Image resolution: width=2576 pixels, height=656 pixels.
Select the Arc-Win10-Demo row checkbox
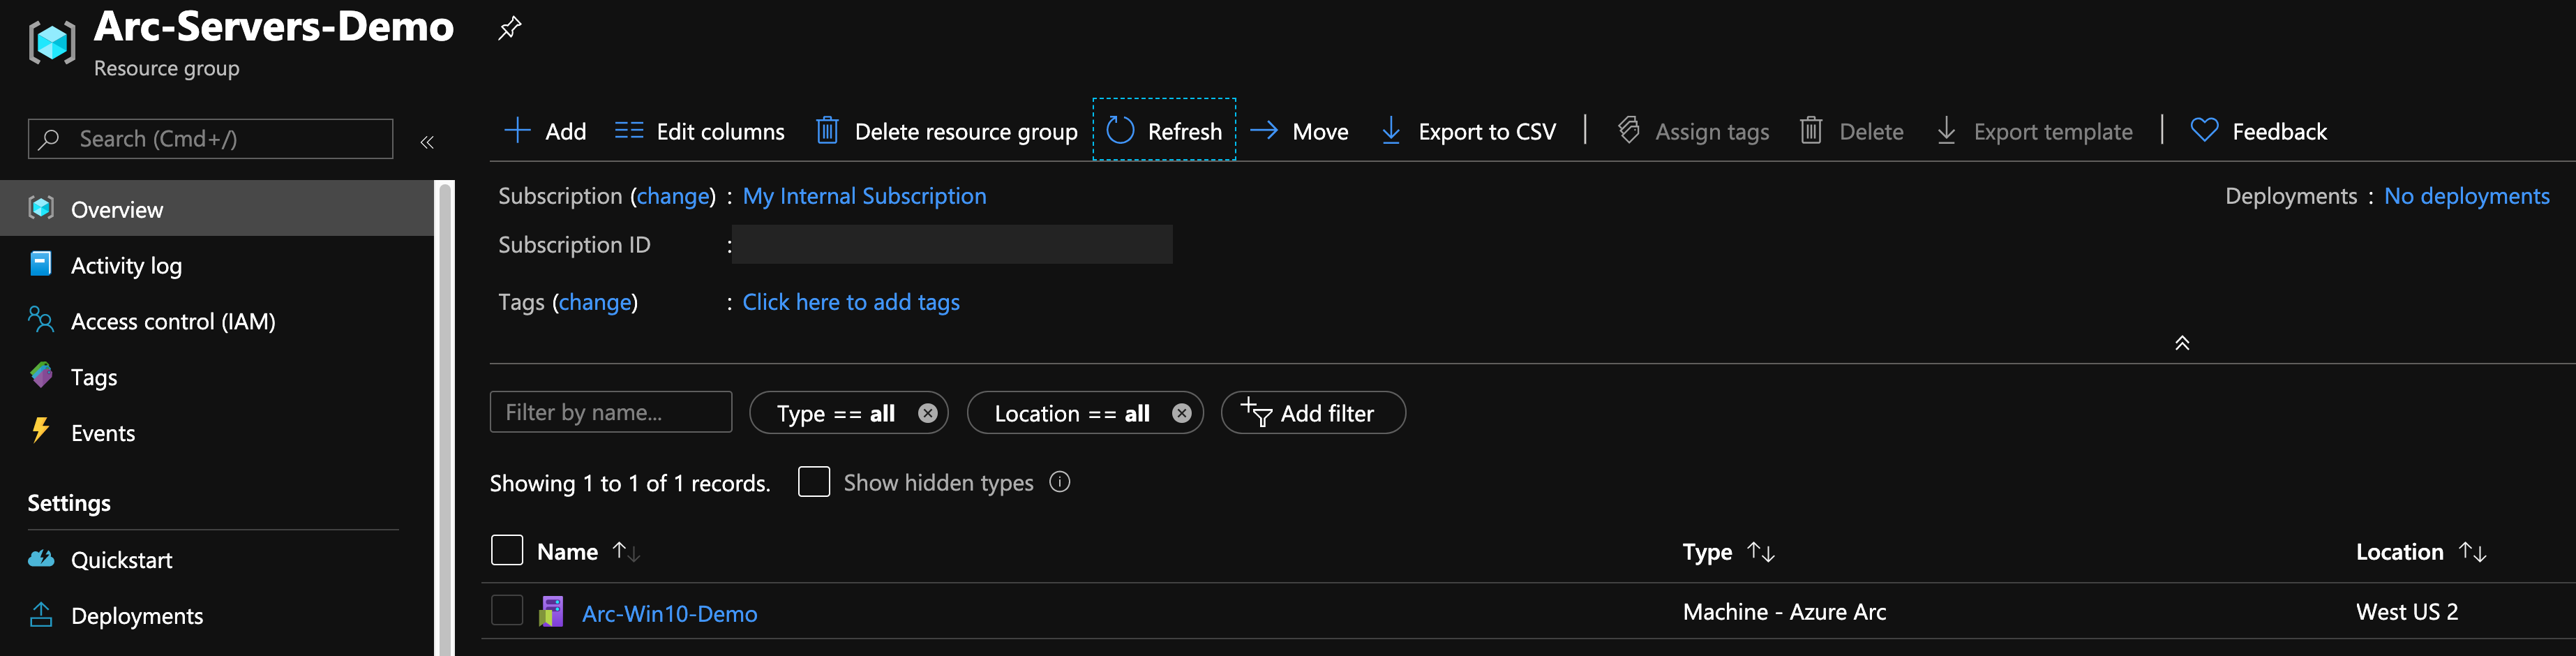(x=507, y=610)
